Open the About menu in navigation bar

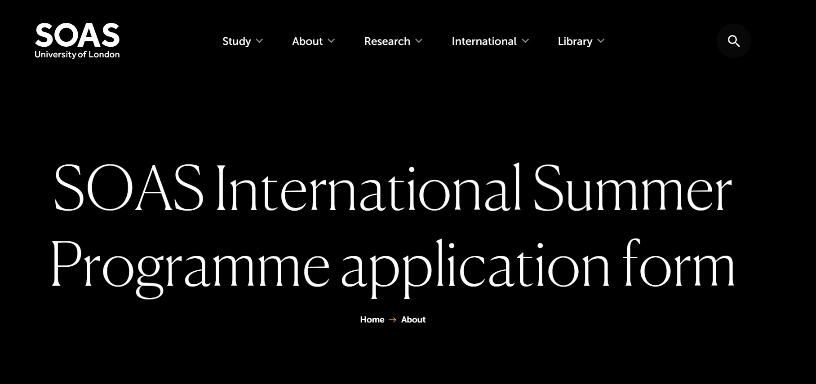tap(307, 41)
